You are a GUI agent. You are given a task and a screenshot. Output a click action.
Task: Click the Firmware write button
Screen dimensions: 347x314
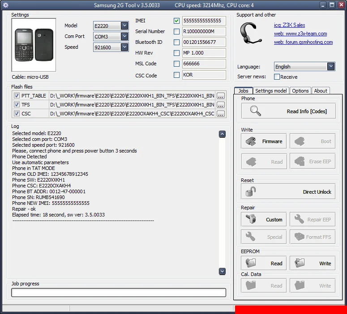264,141
